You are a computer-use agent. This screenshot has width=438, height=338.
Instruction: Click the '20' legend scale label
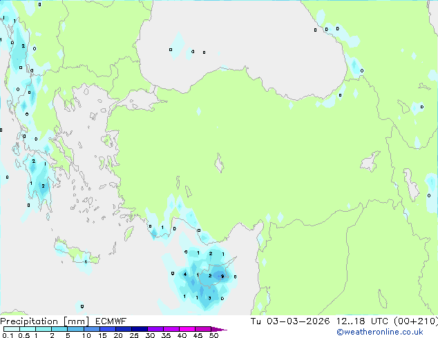(118, 335)
